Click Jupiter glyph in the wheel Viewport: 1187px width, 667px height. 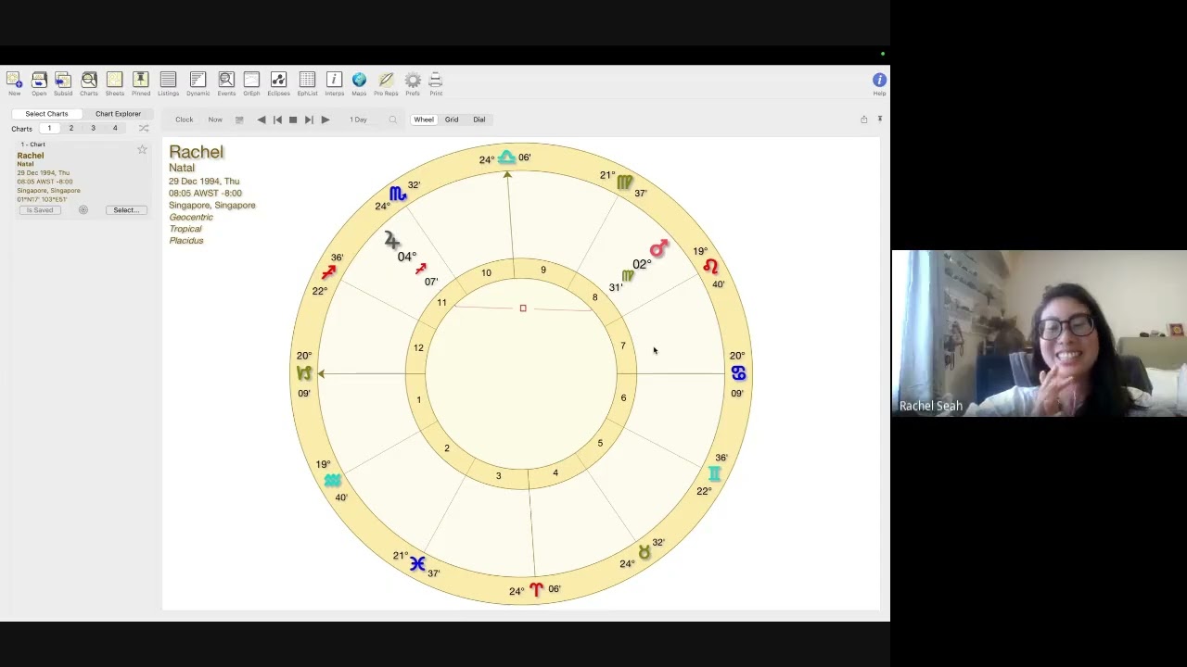391,240
